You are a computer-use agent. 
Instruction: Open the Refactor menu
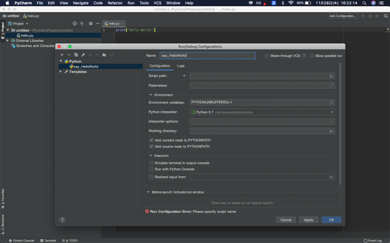[x=115, y=3]
